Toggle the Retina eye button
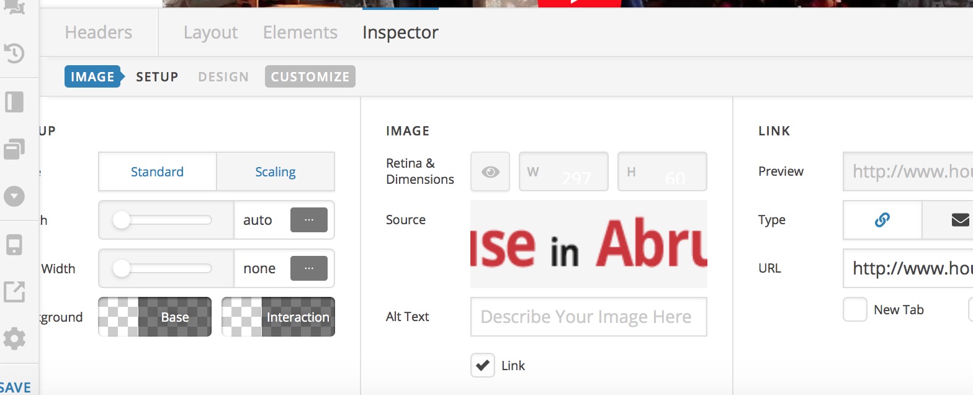This screenshot has width=973, height=395. pos(490,171)
